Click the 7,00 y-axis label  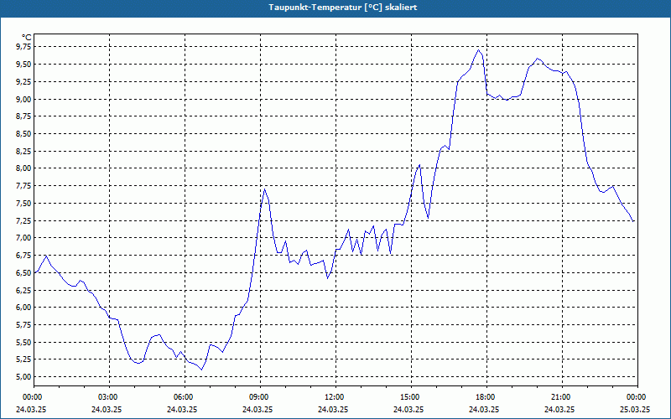coord(24,238)
